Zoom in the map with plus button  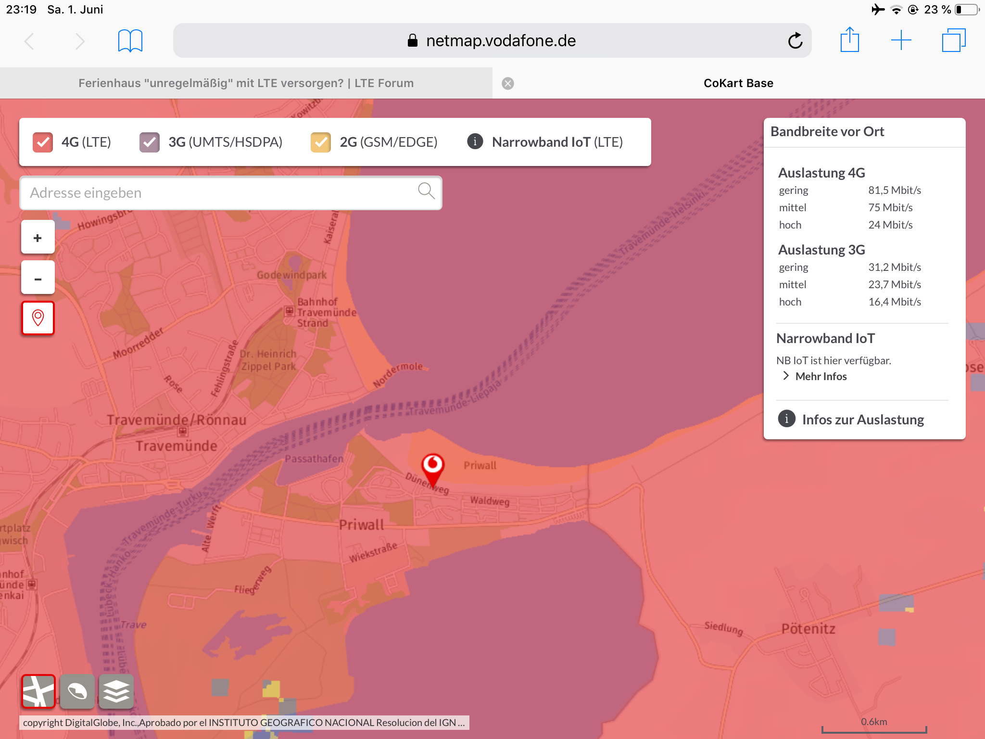coord(38,237)
